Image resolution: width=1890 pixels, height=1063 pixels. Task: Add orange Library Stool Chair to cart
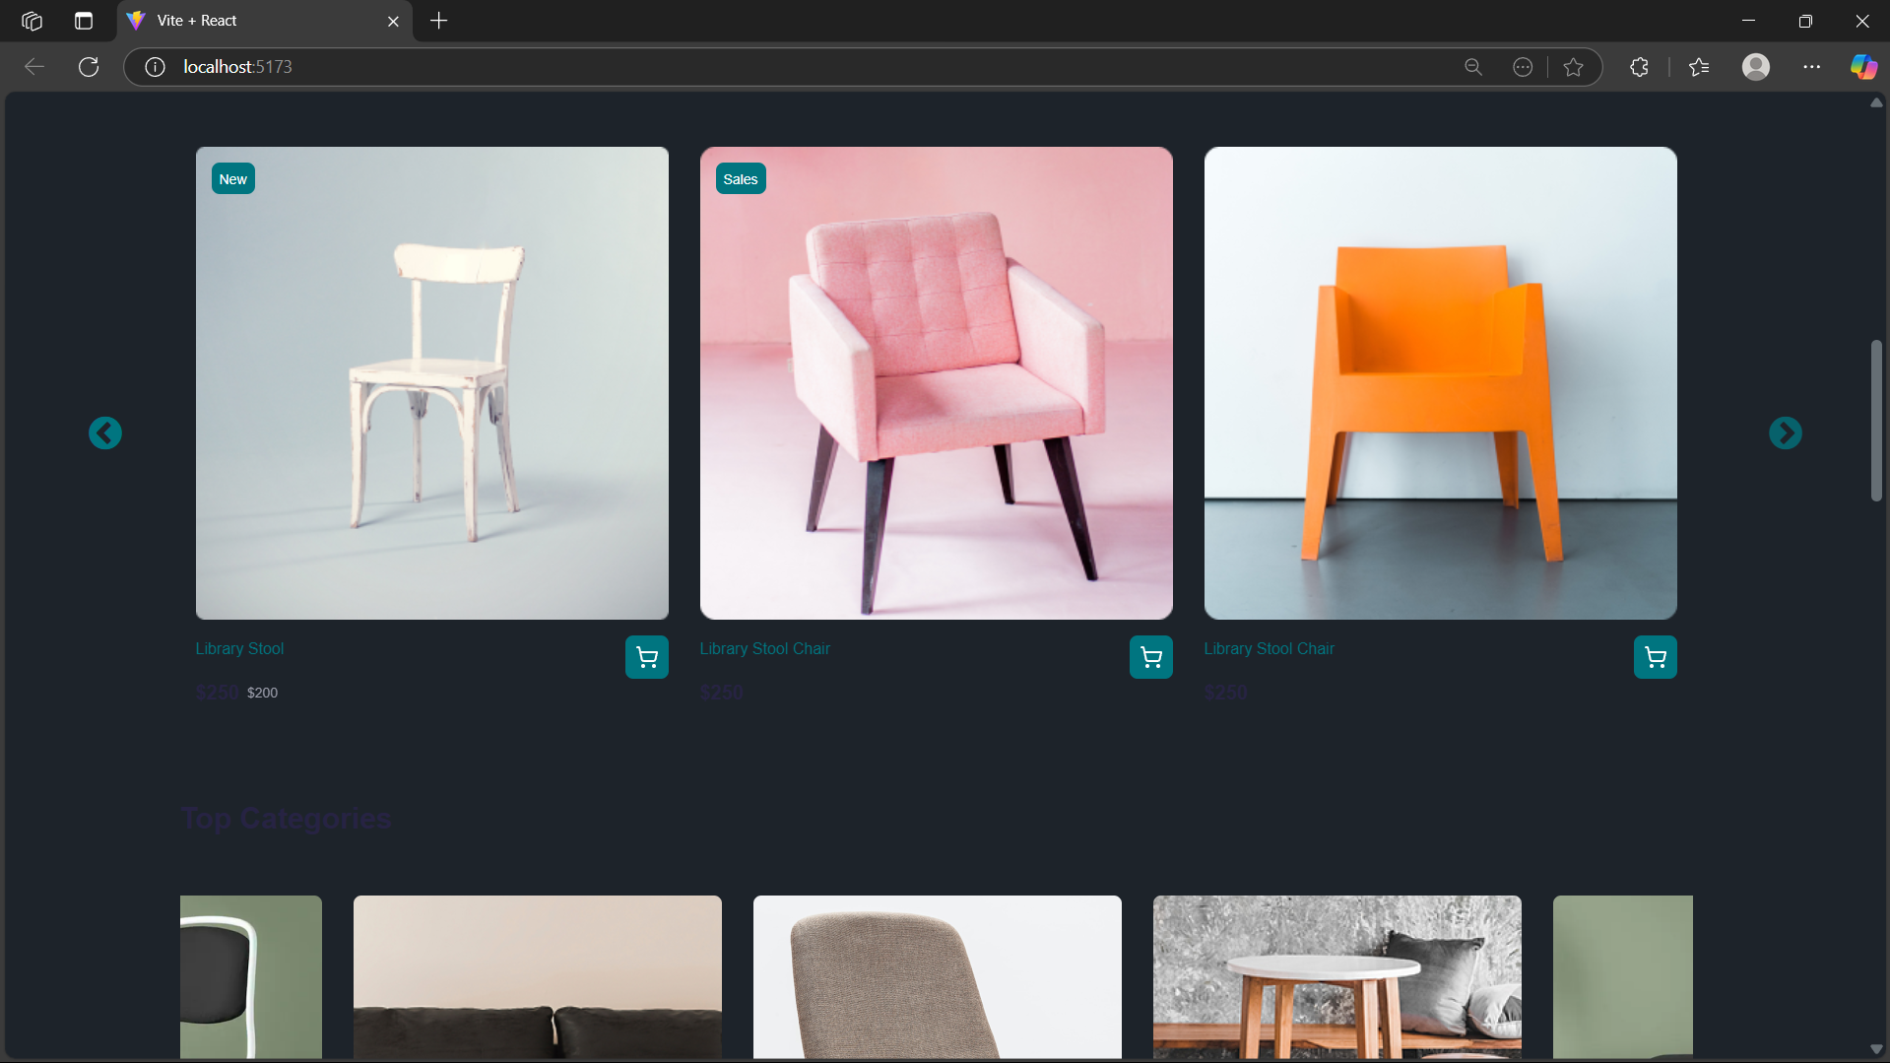pyautogui.click(x=1655, y=657)
